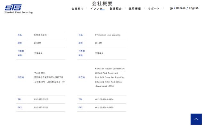The image size is (205, 128).
Task: Click Cikarang Timur Kab.Bekasi line
Action: pos(109,82)
